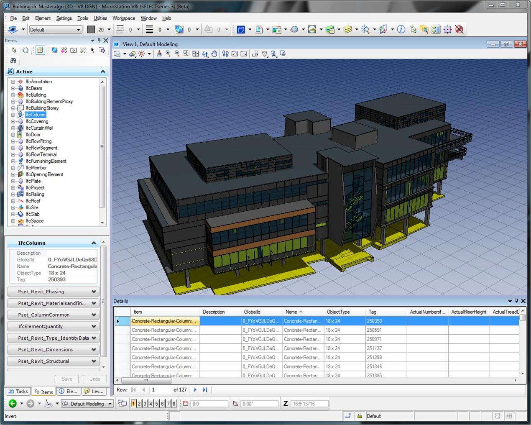Click the Z coordinate input field
The image size is (531, 425).
tap(309, 404)
